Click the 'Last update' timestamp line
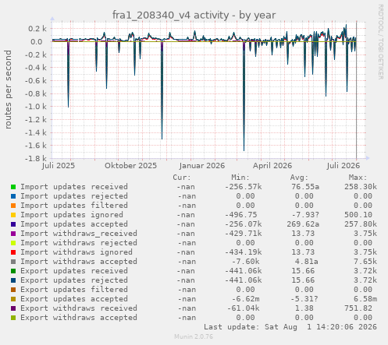The height and width of the screenshot is (345, 388). pos(290,327)
